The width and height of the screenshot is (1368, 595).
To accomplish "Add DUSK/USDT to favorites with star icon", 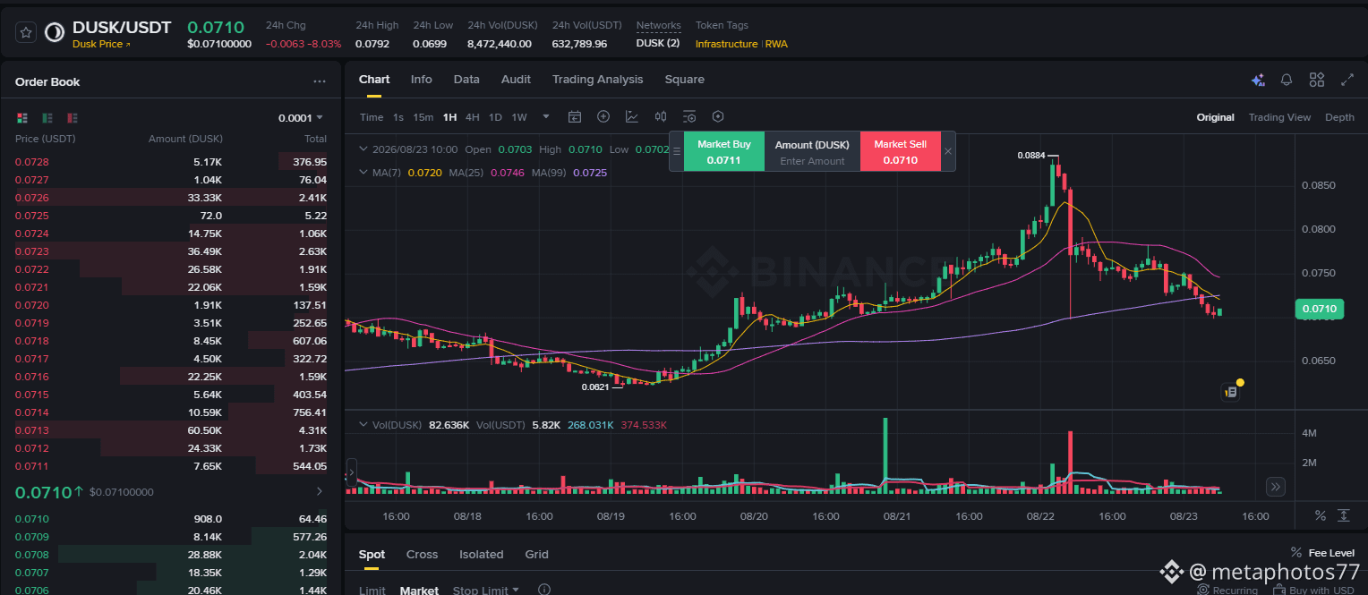I will [26, 32].
